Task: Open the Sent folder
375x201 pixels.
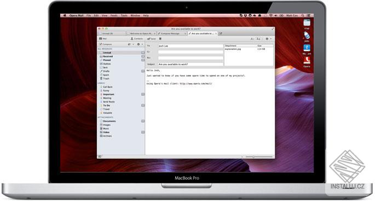Action: 121,67
